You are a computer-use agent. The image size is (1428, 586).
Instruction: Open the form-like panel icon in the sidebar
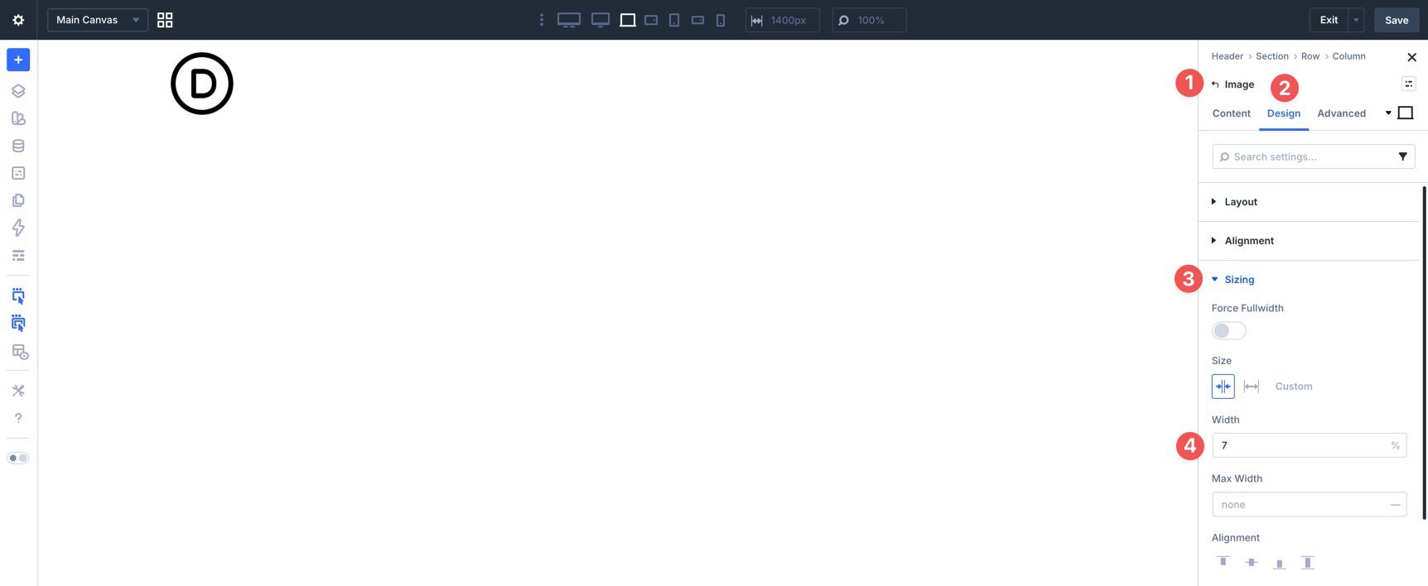click(18, 173)
